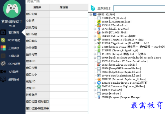Click the API助手 plug icon

3,72
